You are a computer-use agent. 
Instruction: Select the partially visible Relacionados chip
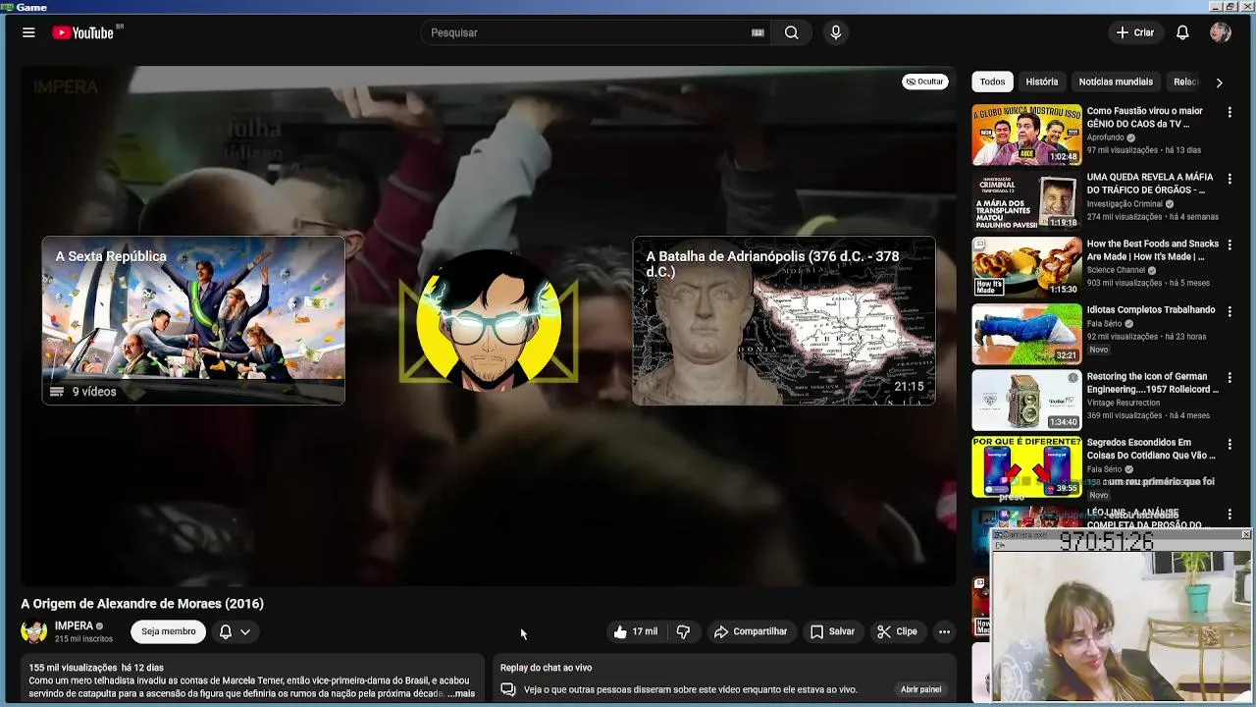pyautogui.click(x=1185, y=82)
